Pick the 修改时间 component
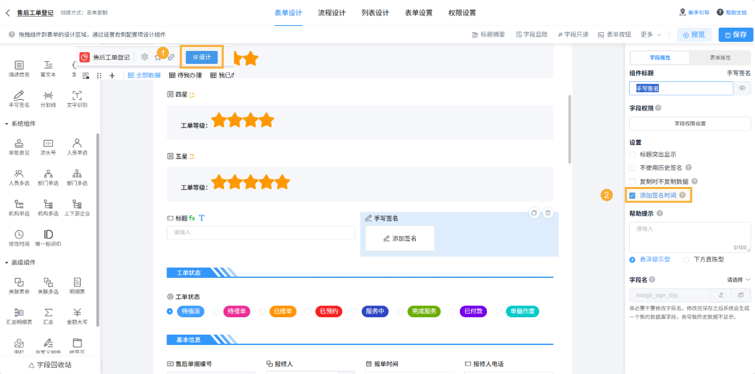This screenshot has height=374, width=755. point(19,239)
